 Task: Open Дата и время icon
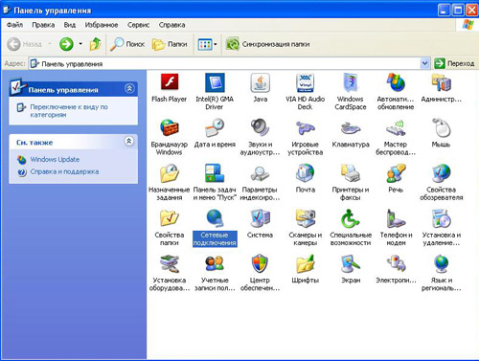tap(215, 128)
